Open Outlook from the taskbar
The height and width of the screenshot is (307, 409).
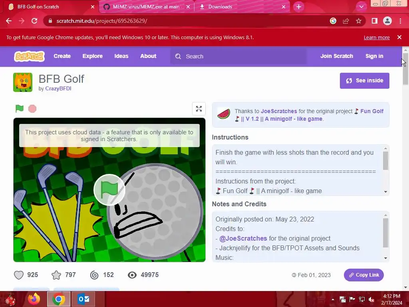coord(84,299)
